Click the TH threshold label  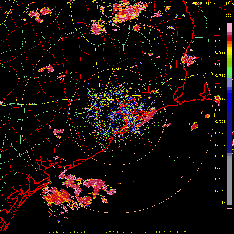coord(223,203)
